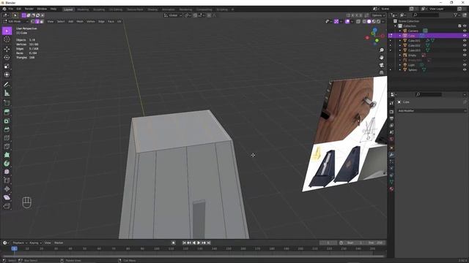Select the Spin tool
Screen dimensions: 469x263
(x=7, y=164)
